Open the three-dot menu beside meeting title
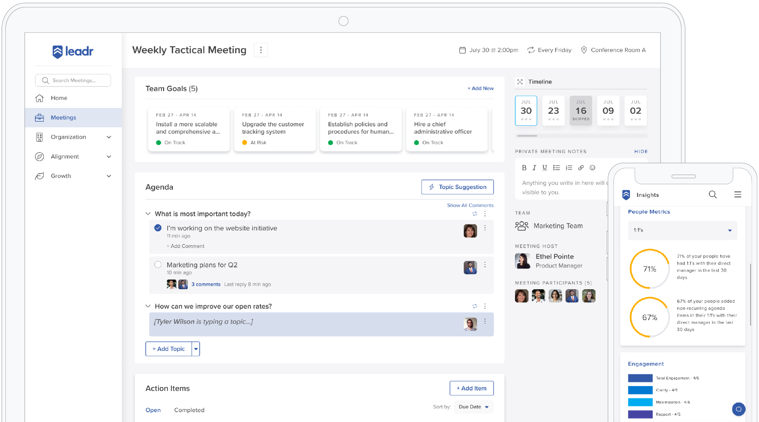The width and height of the screenshot is (759, 422). click(x=261, y=50)
